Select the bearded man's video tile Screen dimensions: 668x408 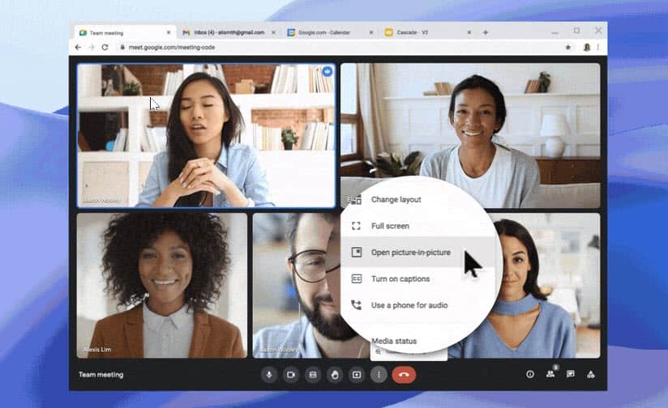coord(296,286)
